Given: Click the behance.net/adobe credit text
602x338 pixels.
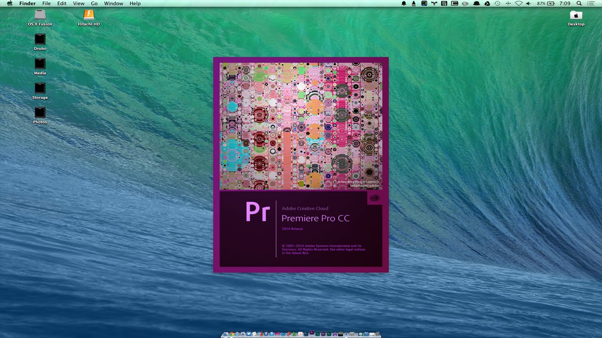Looking at the screenshot, I should pyautogui.click(x=364, y=186).
